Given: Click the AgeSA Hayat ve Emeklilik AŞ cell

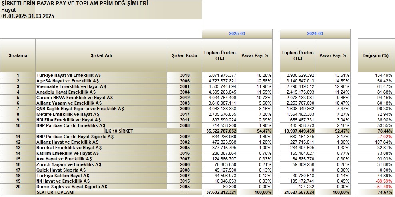Looking at the screenshot, I should point(101,81).
